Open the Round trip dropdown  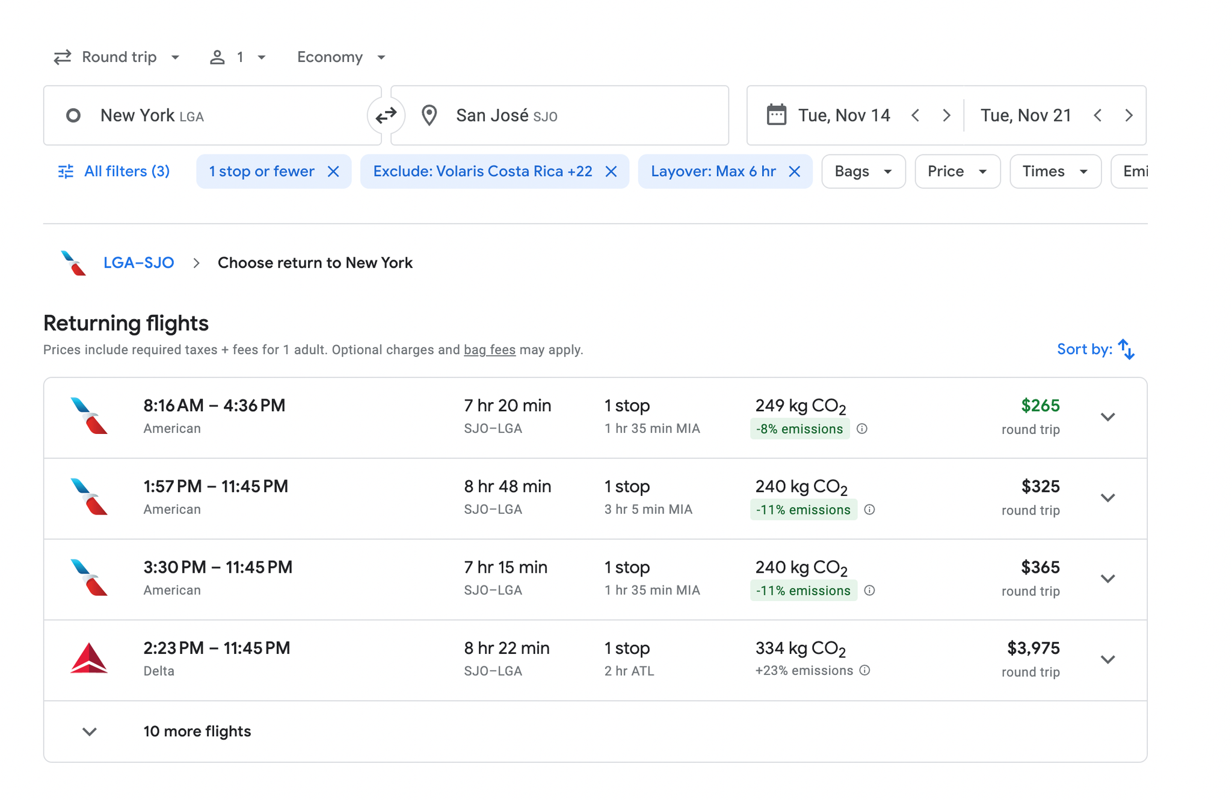(x=117, y=56)
